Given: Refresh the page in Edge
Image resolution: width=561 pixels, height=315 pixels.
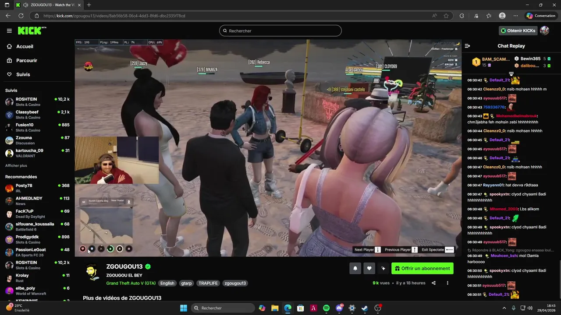Looking at the screenshot, I should [21, 16].
